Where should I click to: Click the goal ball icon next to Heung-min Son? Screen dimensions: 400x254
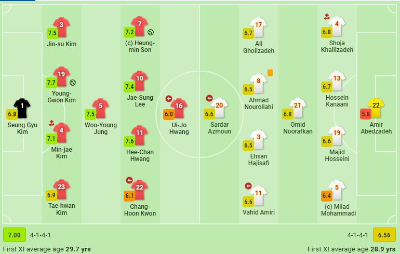(151, 32)
